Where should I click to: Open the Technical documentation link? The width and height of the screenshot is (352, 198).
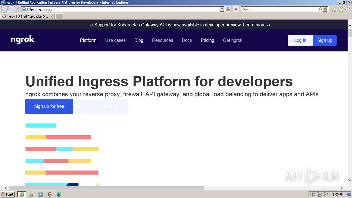click(101, 106)
